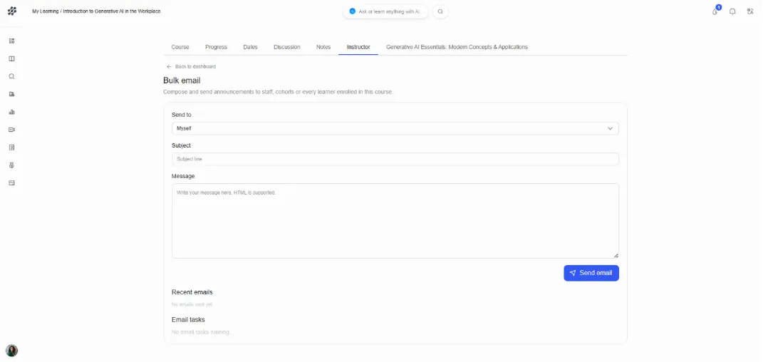Open the library books icon in sidebar
The height and width of the screenshot is (362, 763).
[x=12, y=94]
